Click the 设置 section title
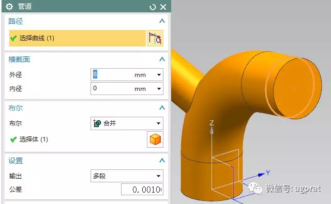The width and height of the screenshot is (331, 204). 16,161
